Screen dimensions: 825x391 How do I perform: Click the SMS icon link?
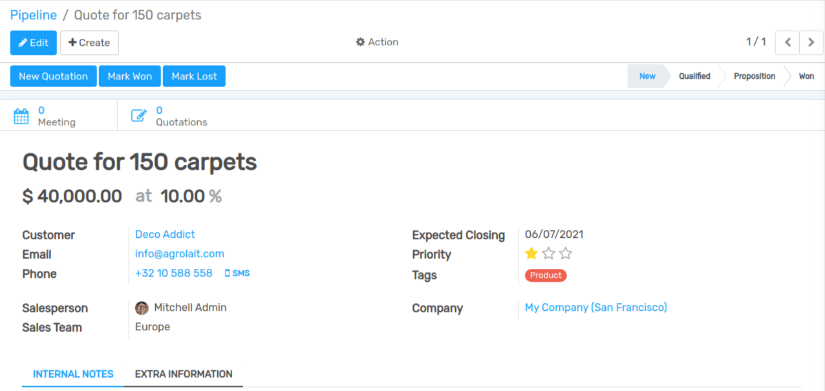pos(237,273)
